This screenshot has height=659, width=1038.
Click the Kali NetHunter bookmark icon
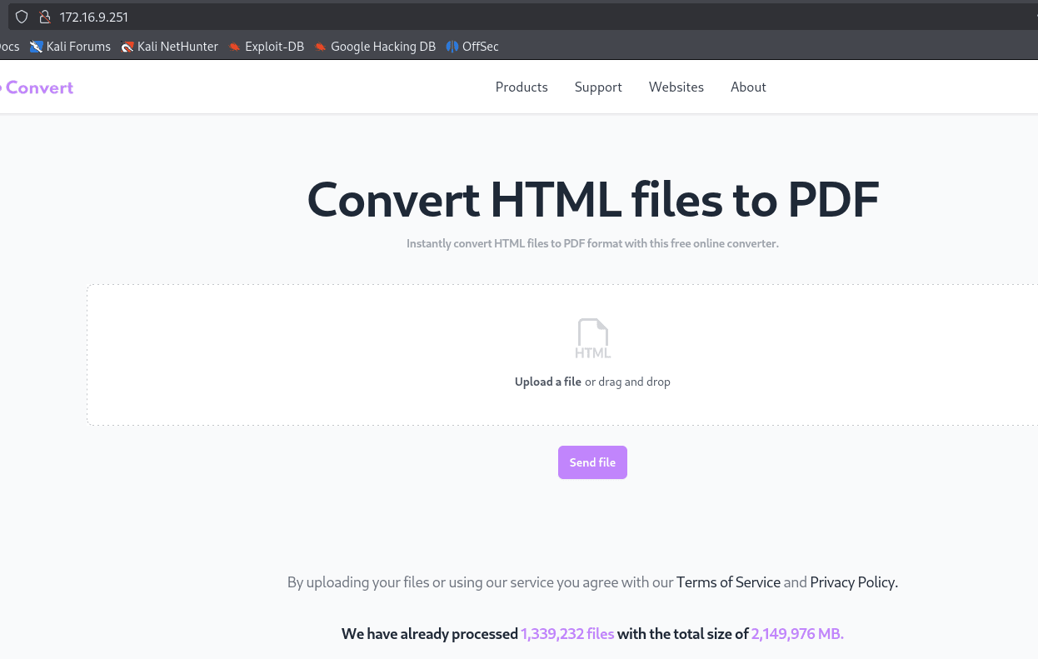coord(127,47)
